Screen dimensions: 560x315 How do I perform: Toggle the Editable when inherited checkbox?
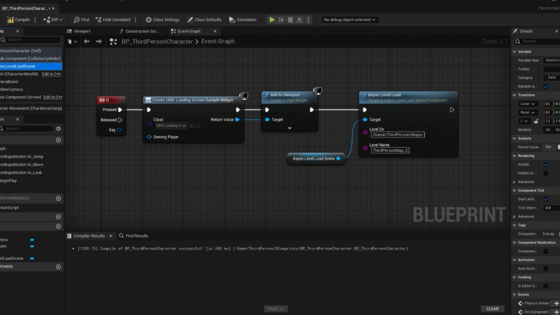click(x=546, y=87)
